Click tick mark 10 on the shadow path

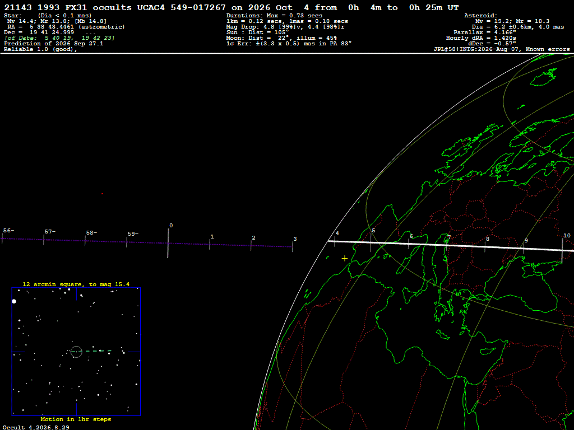pyautogui.click(x=563, y=250)
